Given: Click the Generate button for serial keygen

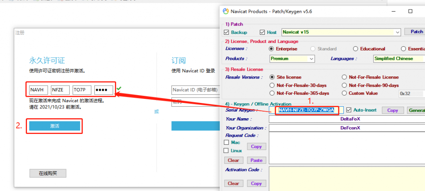Looking at the screenshot, I should (x=416, y=110).
